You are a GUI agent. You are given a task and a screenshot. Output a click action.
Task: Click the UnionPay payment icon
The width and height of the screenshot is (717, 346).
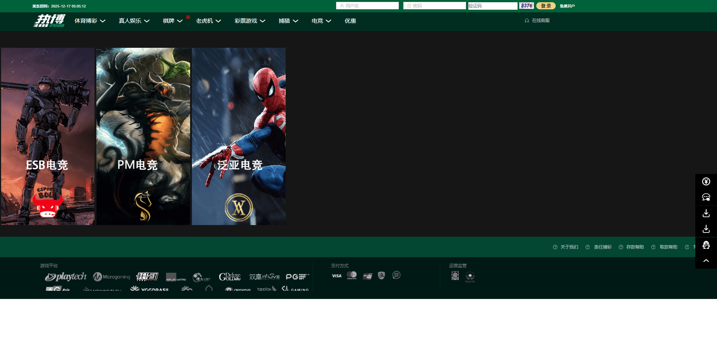pos(367,276)
